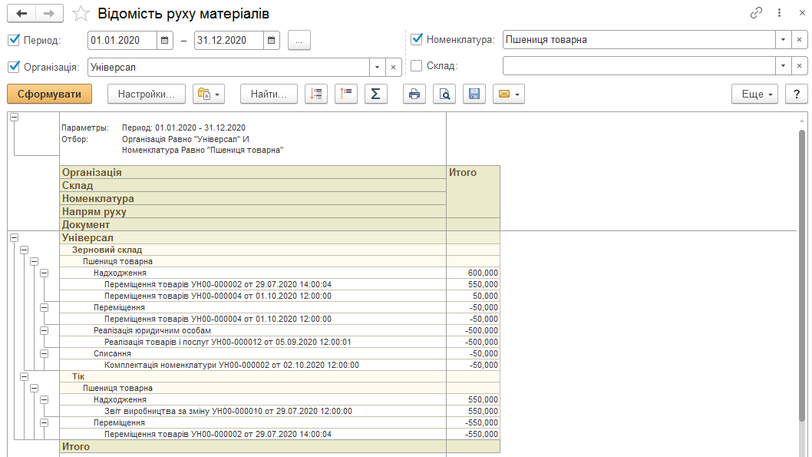Open the Номенклатура dropdown list
This screenshot has width=812, height=457.
(783, 40)
